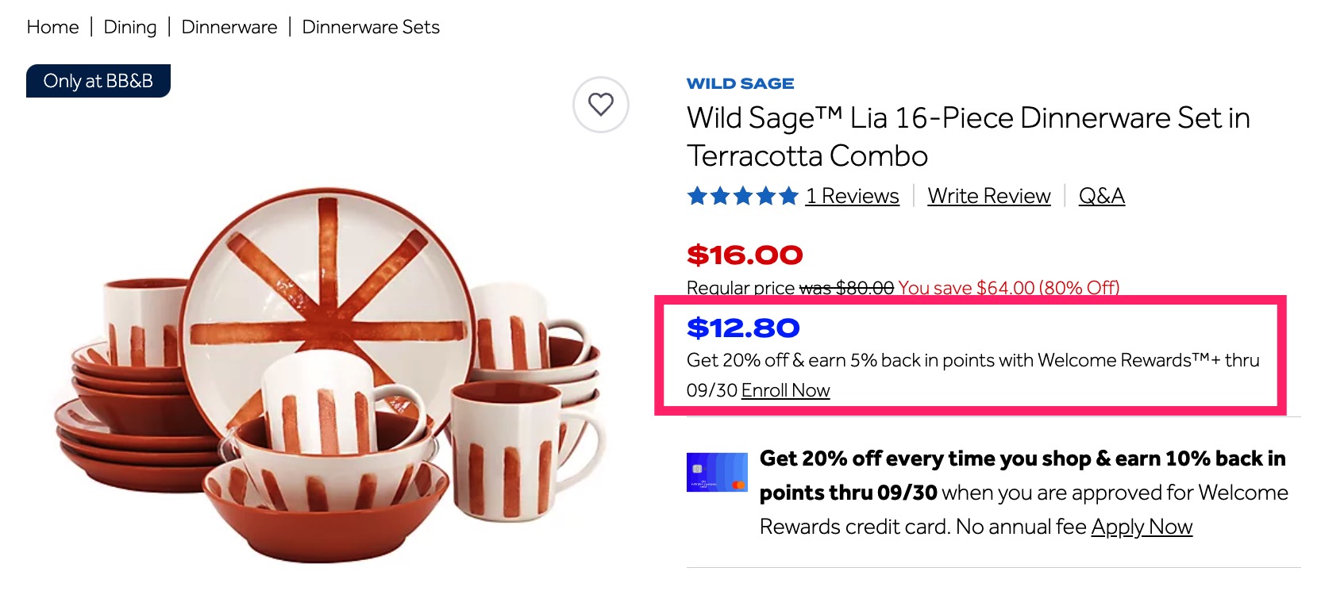Go to Dinnerware Sets page
1321x606 pixels.
(370, 26)
